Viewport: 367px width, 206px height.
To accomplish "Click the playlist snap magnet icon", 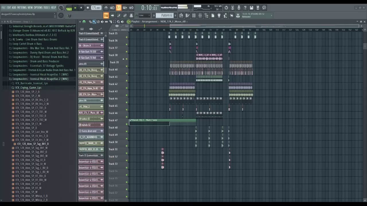I will click(84, 22).
